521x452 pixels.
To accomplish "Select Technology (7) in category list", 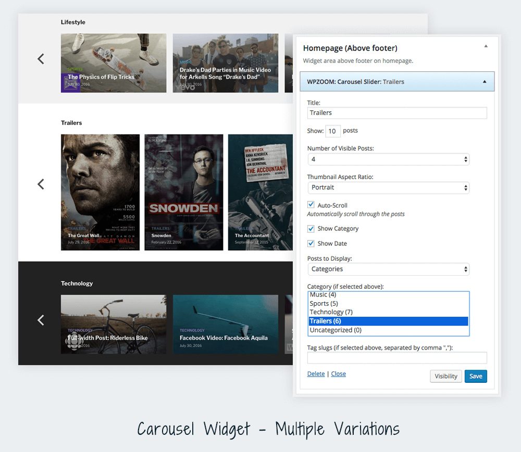I will 388,312.
